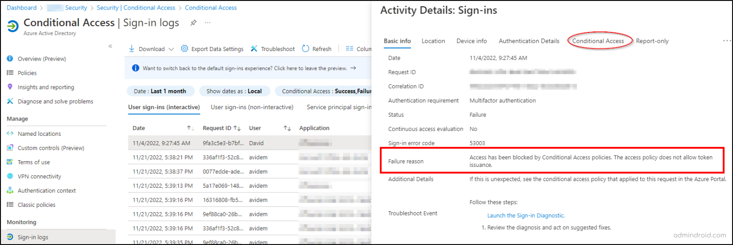Viewport: 733px width, 245px height.
Task: Click the Refresh circular arrow icon
Action: (x=305, y=49)
